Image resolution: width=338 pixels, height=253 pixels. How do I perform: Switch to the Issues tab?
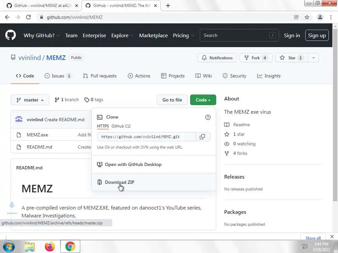point(57,76)
